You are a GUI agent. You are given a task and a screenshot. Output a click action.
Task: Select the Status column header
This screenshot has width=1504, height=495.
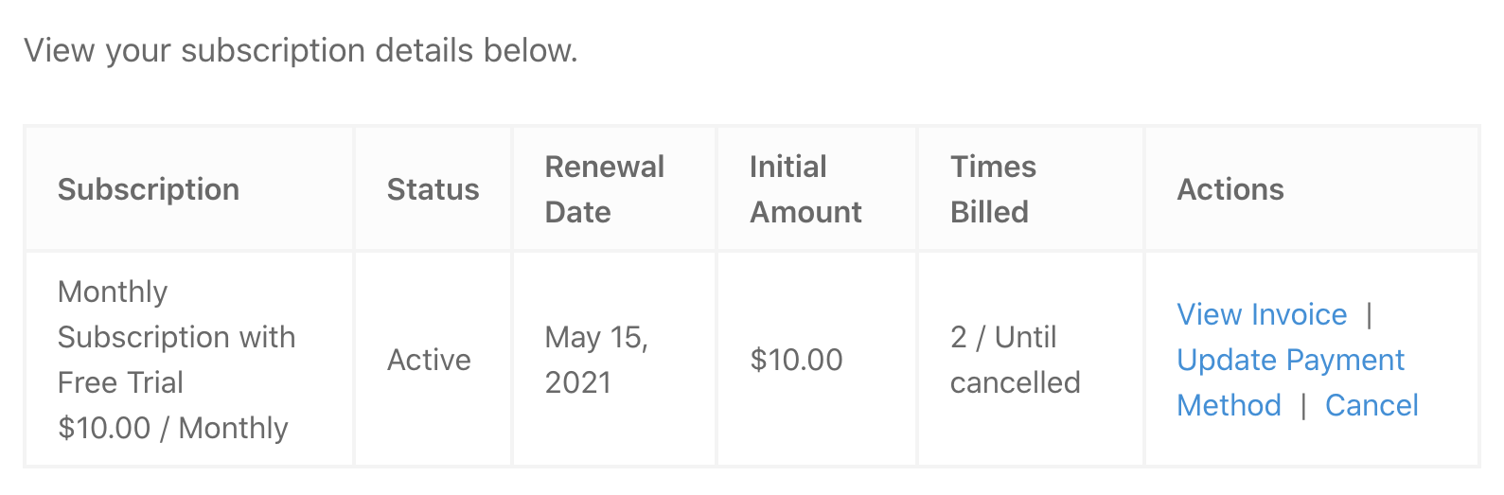tap(434, 189)
